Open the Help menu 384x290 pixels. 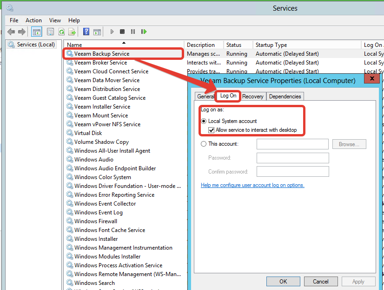74,20
